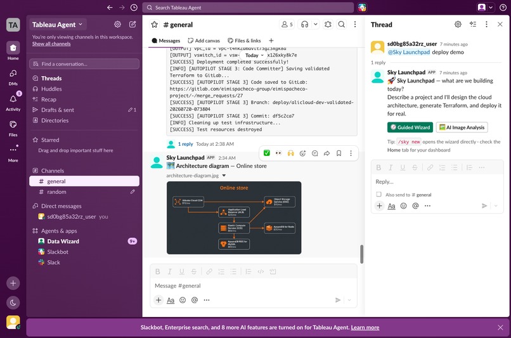
Task: Toggle bulleted list in the channel message toolbar
Action: point(234,271)
